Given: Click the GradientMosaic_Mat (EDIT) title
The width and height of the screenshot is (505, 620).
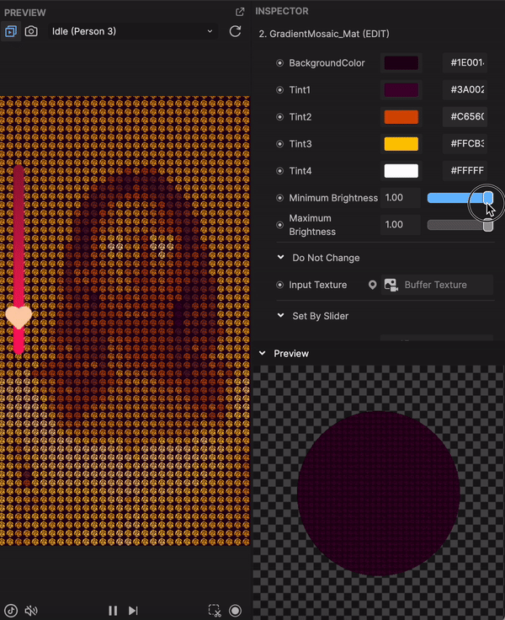Looking at the screenshot, I should (324, 34).
